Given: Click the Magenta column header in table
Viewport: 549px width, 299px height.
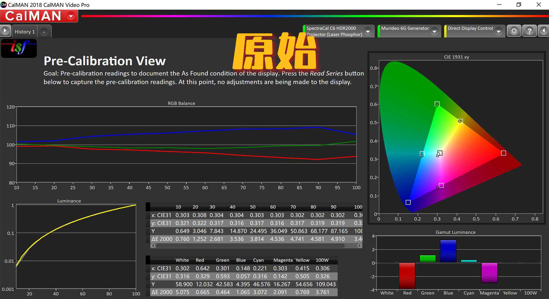Looking at the screenshot, I should tap(283, 260).
